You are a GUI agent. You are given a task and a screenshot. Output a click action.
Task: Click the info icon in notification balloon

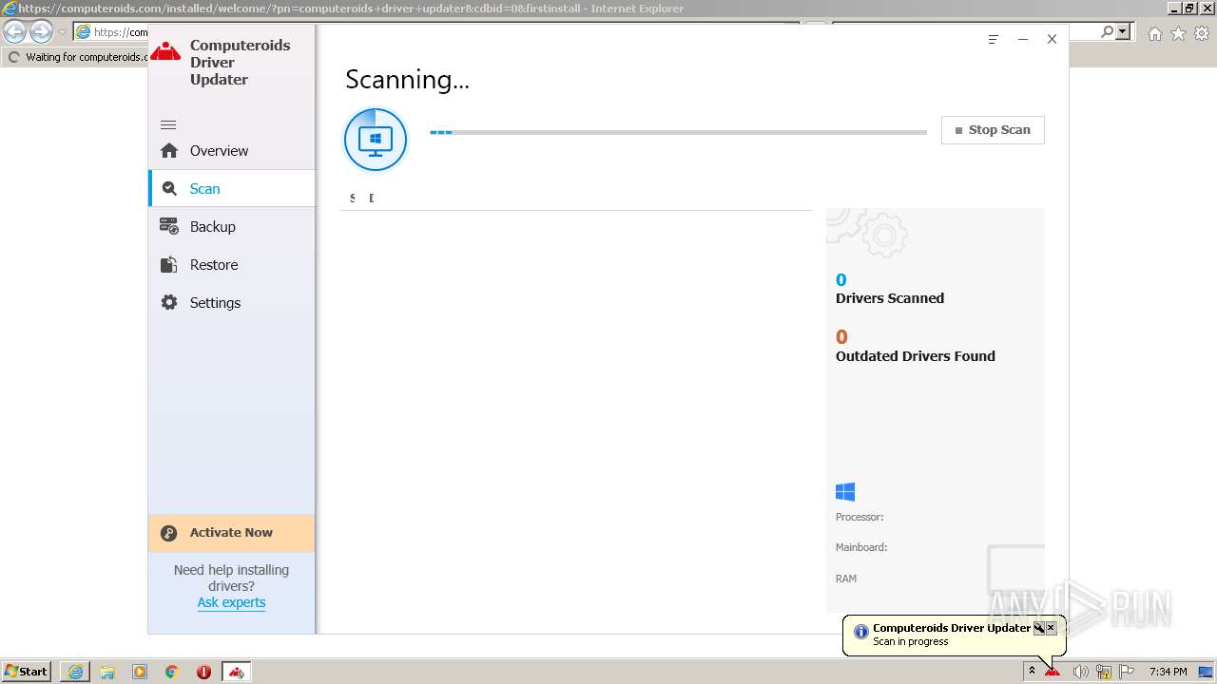click(x=861, y=632)
